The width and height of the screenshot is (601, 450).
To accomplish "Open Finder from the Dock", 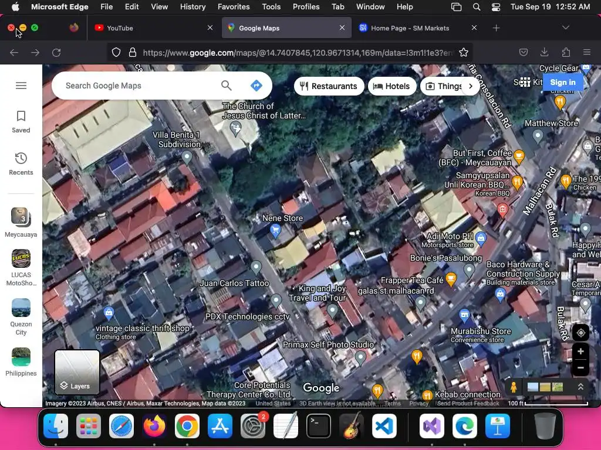I will tap(56, 426).
